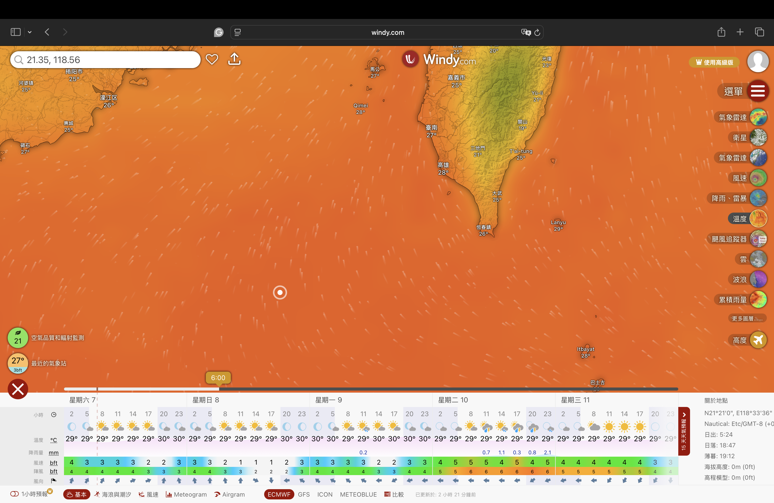The height and width of the screenshot is (503, 774).
Task: Click the share location upload icon
Action: pyautogui.click(x=234, y=59)
